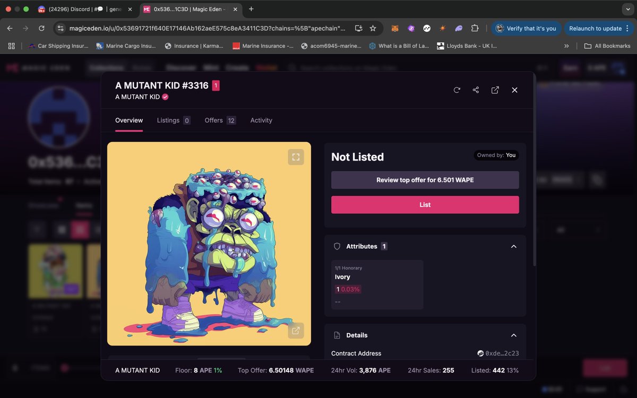Click the mutant kid NFT artwork
Viewport: 637px width, 398px height.
pos(209,244)
